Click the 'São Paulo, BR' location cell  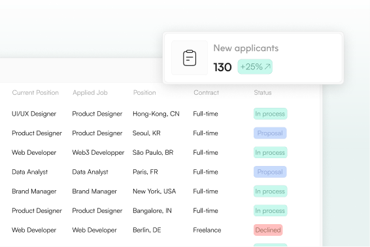[153, 152]
